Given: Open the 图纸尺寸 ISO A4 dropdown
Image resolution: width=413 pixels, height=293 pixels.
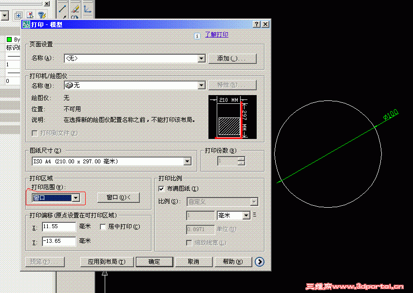Looking at the screenshot, I should (187, 161).
